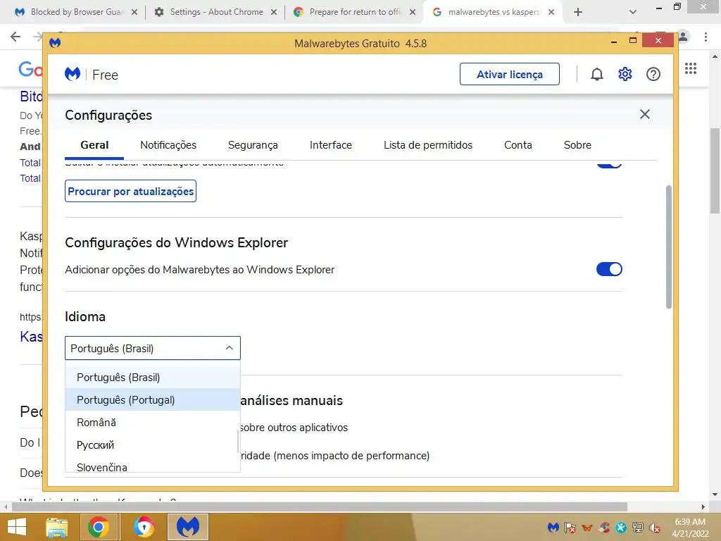Collapse the Idioma language dropdown

click(x=153, y=348)
